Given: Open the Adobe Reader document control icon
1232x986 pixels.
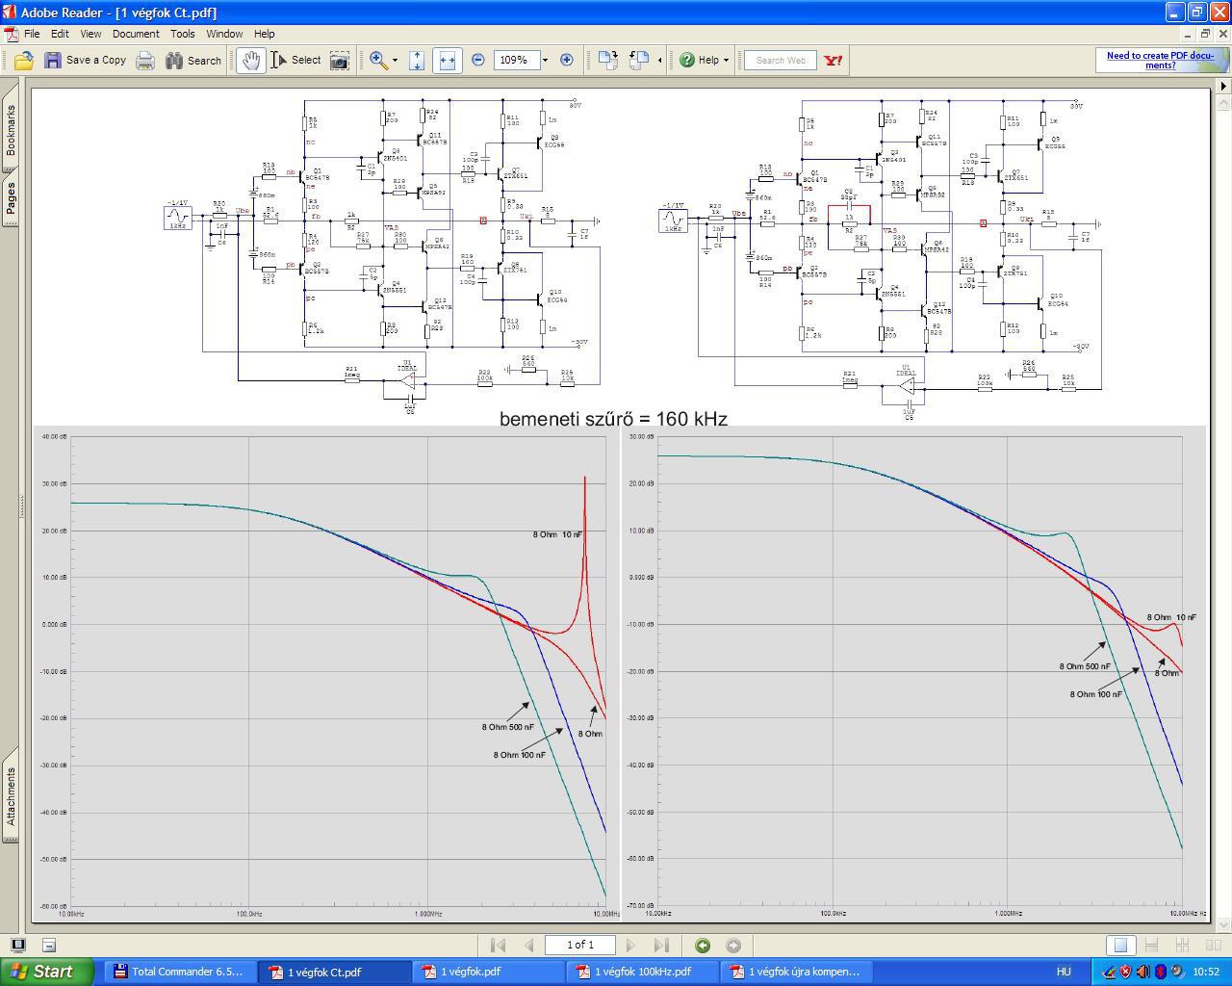Looking at the screenshot, I should point(11,34).
